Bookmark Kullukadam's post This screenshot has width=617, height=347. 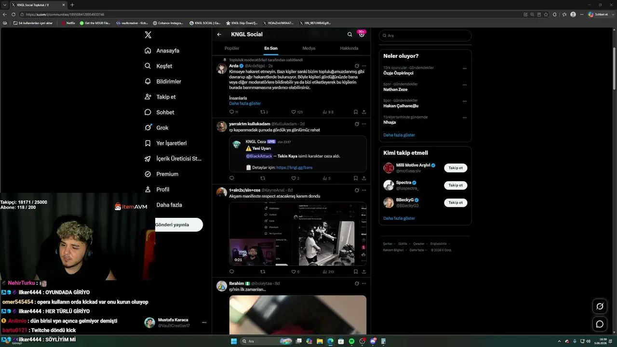(356, 178)
